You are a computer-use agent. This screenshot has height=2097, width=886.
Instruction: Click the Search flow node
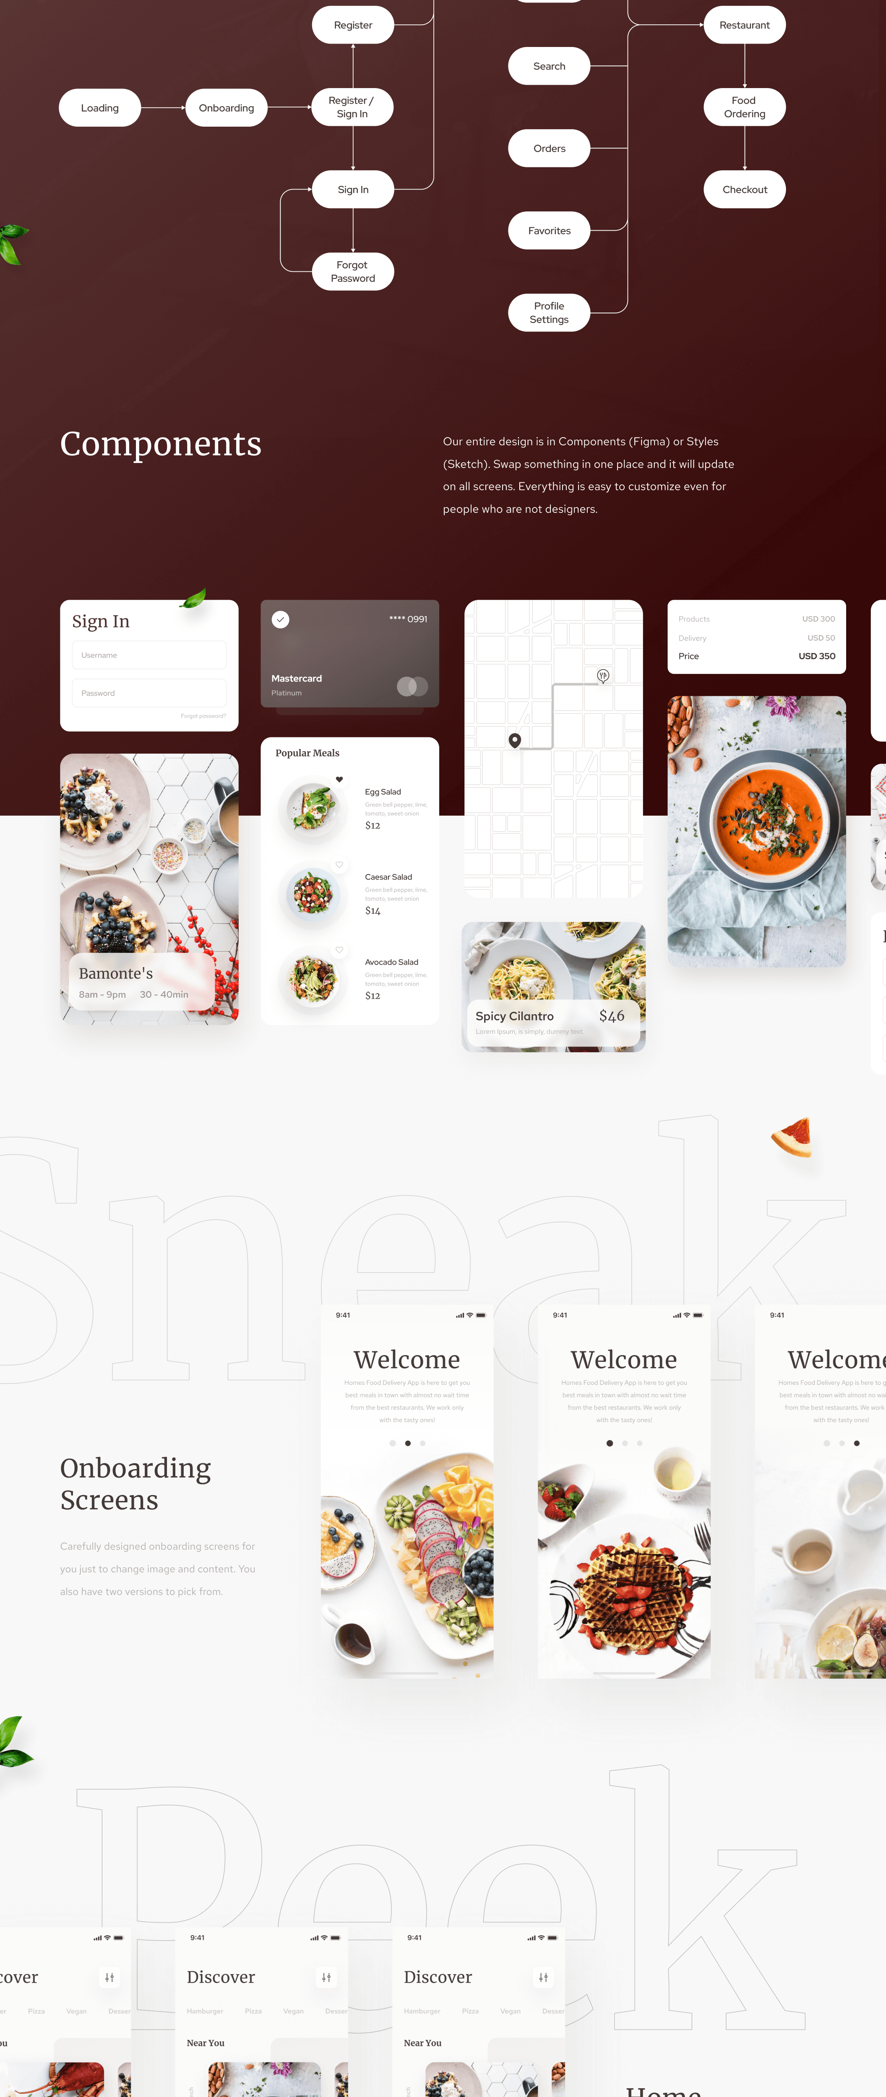(549, 65)
